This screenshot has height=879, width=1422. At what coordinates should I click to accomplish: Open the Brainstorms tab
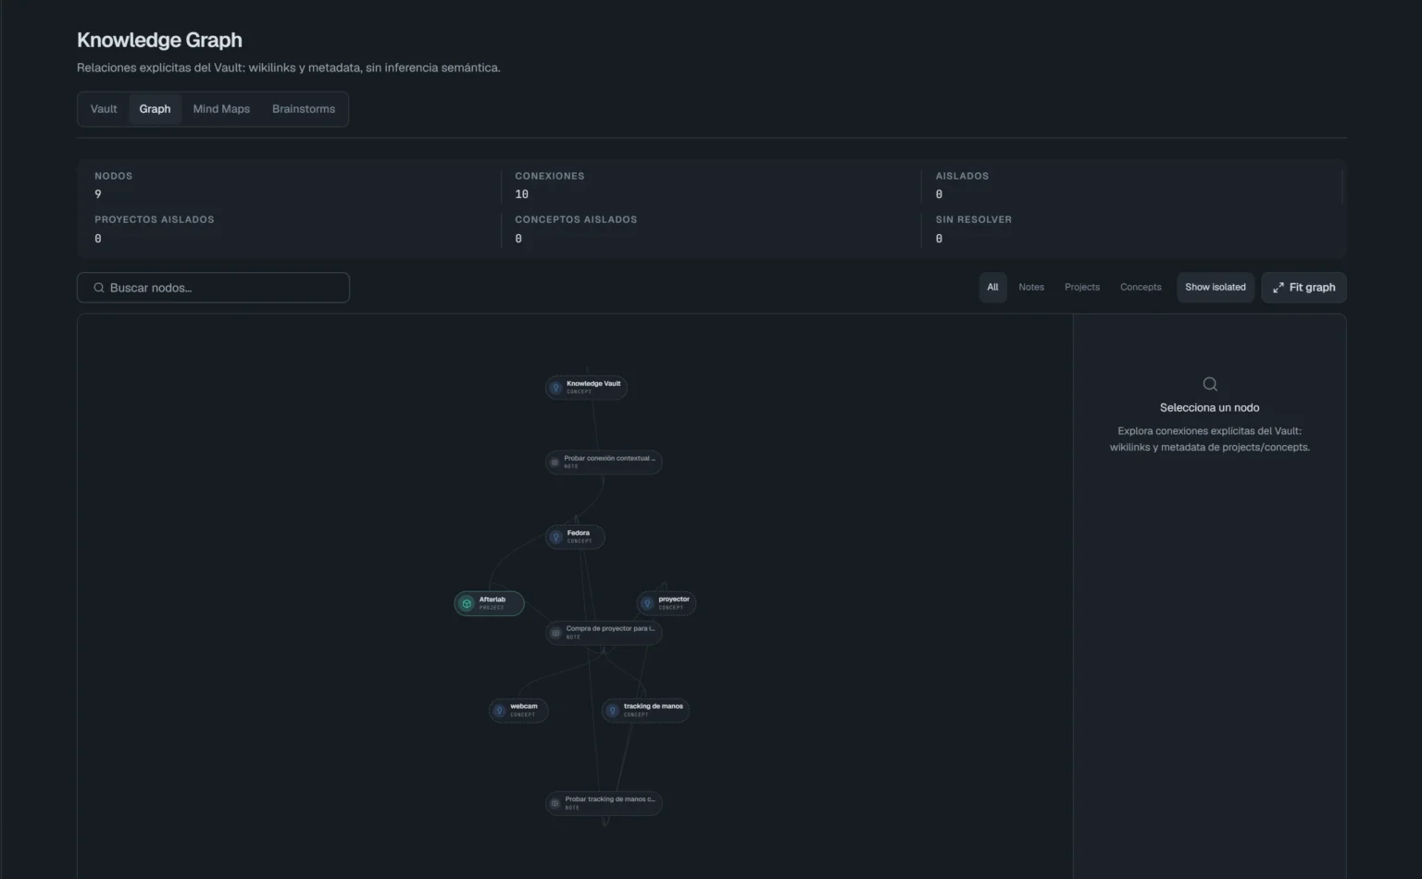pos(304,109)
